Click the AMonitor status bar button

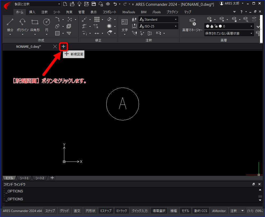219,211
